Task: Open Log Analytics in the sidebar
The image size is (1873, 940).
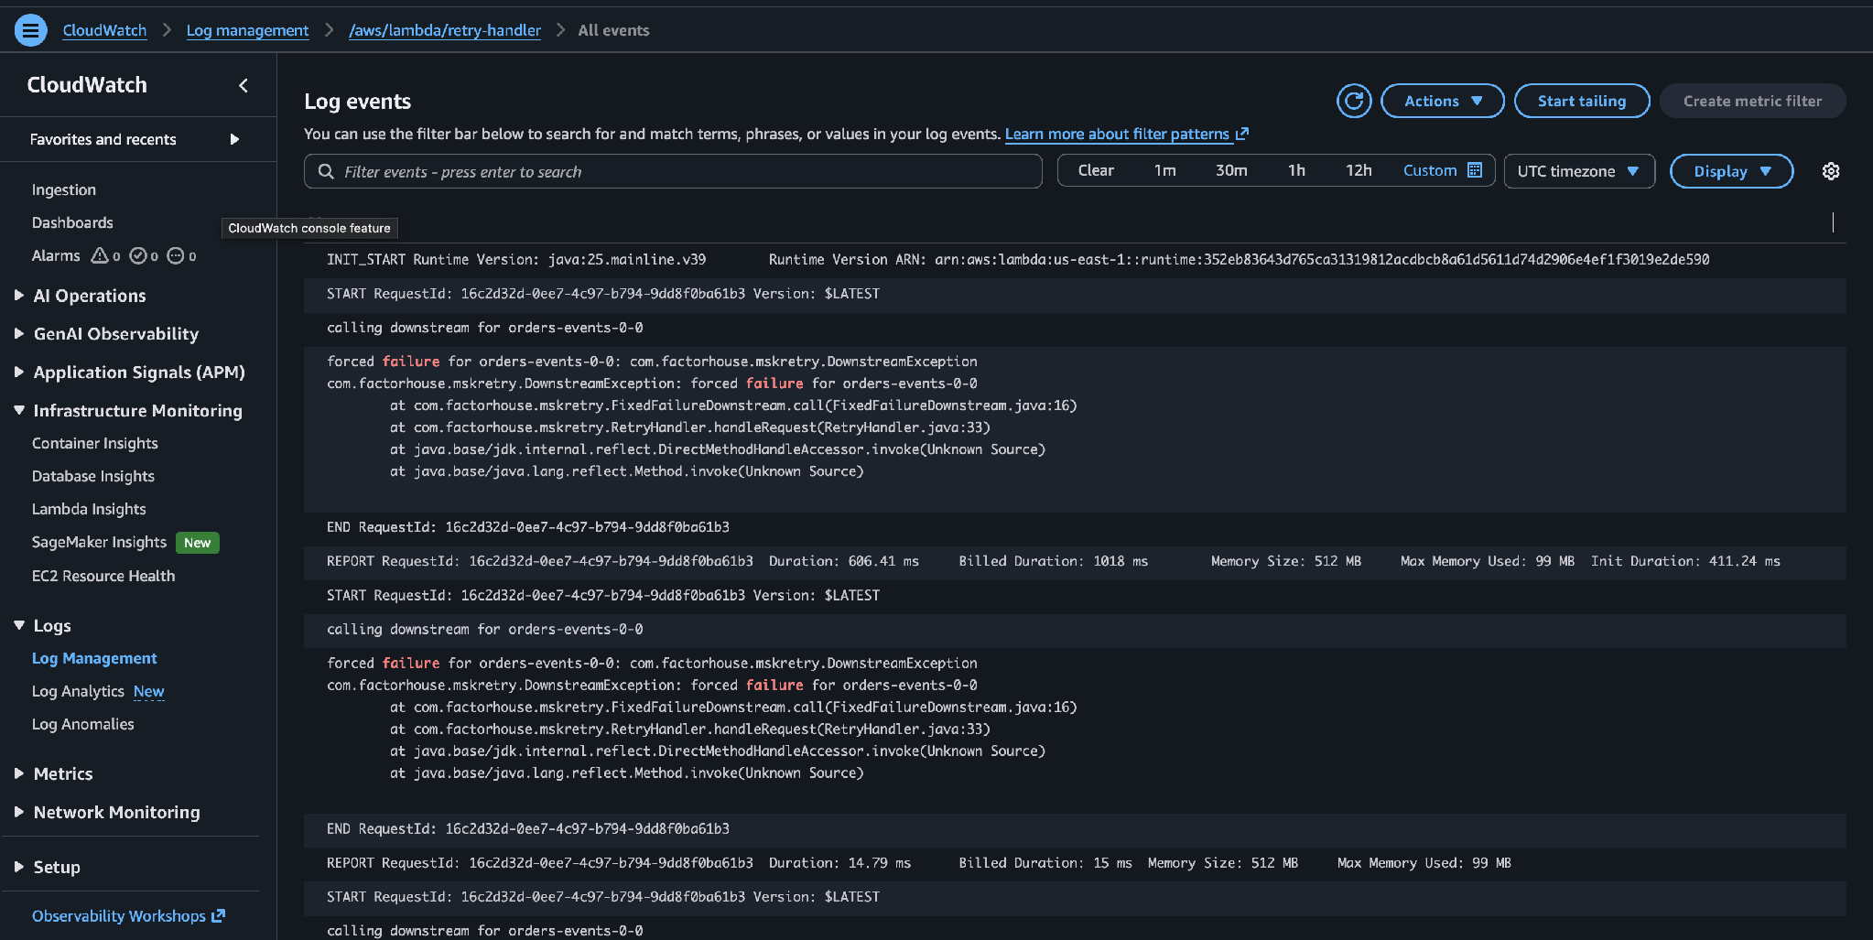Action: pyautogui.click(x=78, y=691)
